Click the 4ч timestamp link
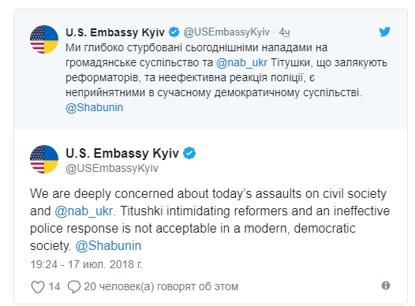Viewport: 415px width, 306px height. (284, 32)
